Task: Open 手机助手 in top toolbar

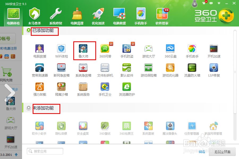Action: tap(141, 16)
